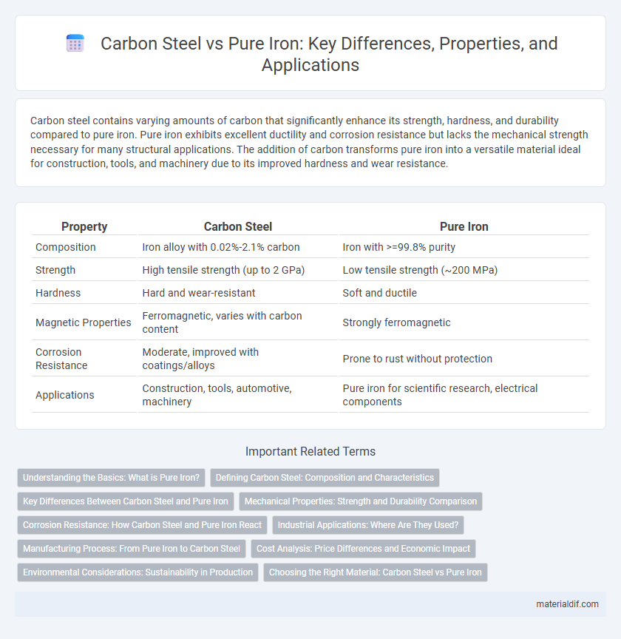Click 'Soft and ductile' cell
Viewport: 621px width, 639px height.
(x=464, y=293)
